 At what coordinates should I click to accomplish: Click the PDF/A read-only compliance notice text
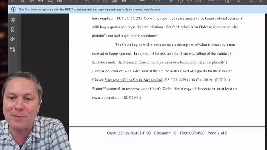(x=90, y=10)
